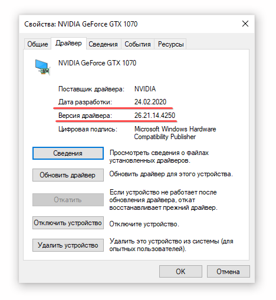
Task: Select the Драйвер tab
Action: coord(68,43)
